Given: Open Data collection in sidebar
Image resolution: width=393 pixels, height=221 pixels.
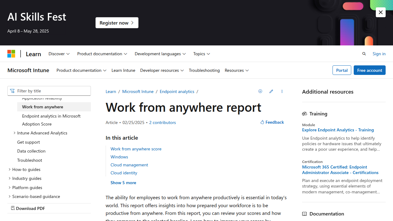Looking at the screenshot, I should click(31, 151).
